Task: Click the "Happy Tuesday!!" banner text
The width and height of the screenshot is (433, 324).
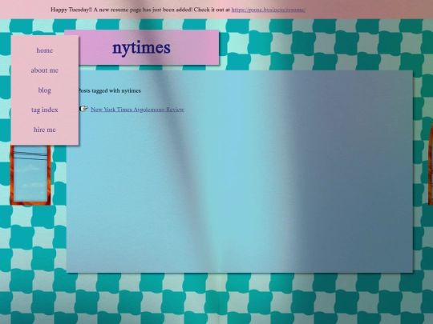Action: [x=71, y=10]
